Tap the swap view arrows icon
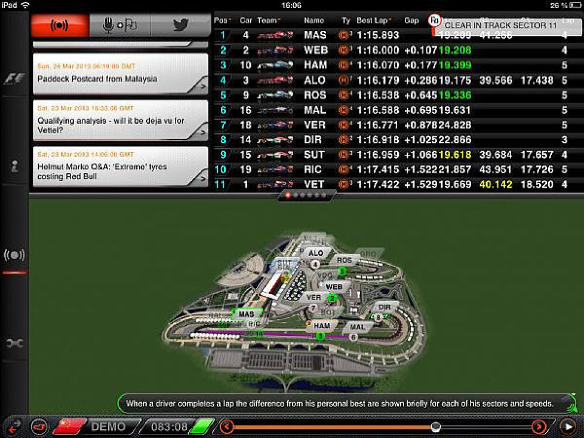Screen dimensions: 584x438 click(x=14, y=427)
